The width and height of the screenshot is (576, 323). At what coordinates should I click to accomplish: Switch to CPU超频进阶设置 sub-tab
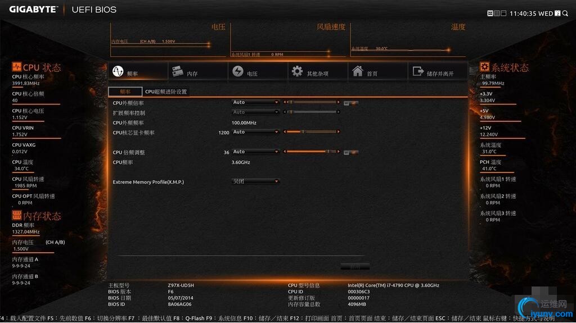pos(166,92)
